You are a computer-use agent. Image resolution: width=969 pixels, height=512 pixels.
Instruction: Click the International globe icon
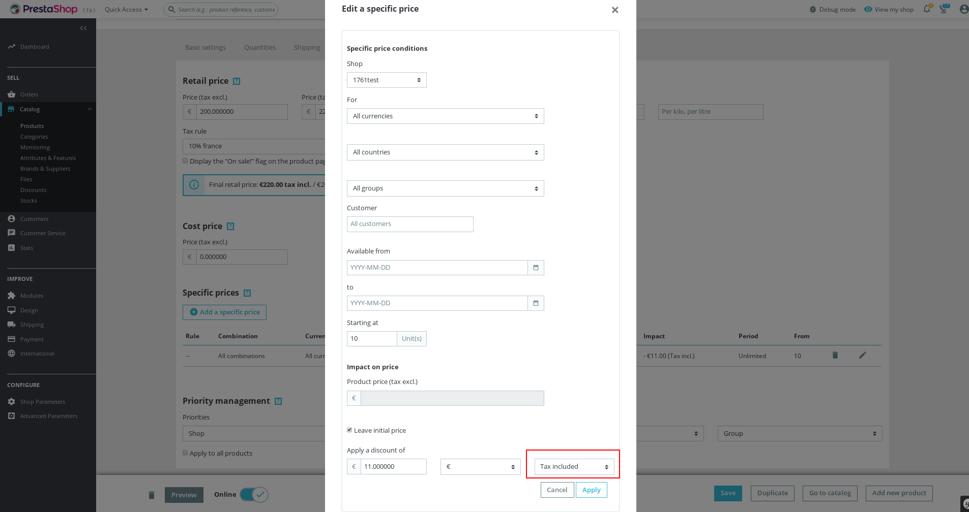[11, 354]
